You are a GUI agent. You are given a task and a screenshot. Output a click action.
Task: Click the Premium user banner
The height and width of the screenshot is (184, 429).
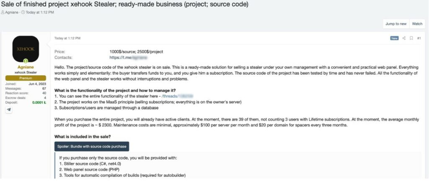coord(25,78)
